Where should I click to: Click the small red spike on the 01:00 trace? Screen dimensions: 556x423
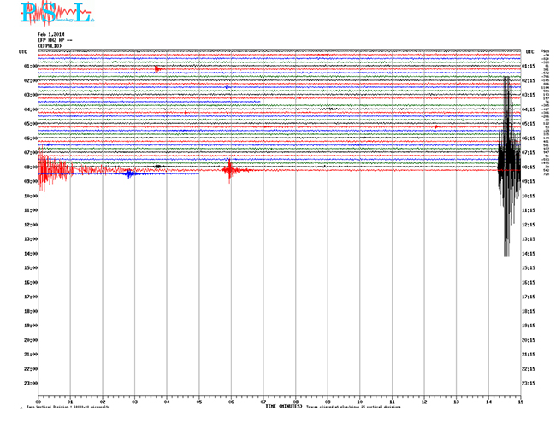(157, 68)
